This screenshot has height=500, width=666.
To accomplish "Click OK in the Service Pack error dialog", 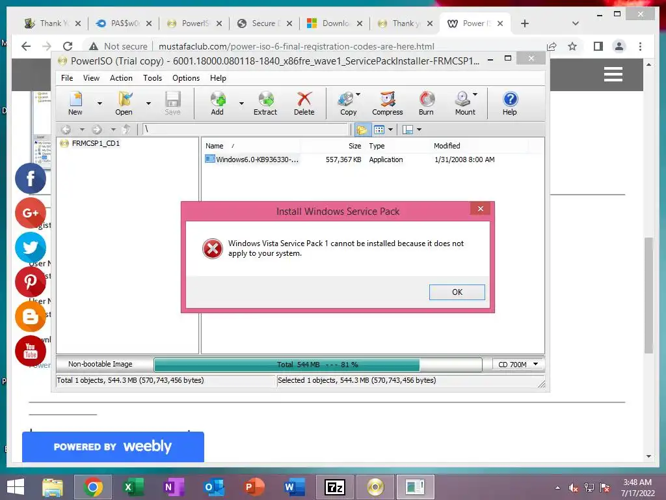I will (457, 292).
